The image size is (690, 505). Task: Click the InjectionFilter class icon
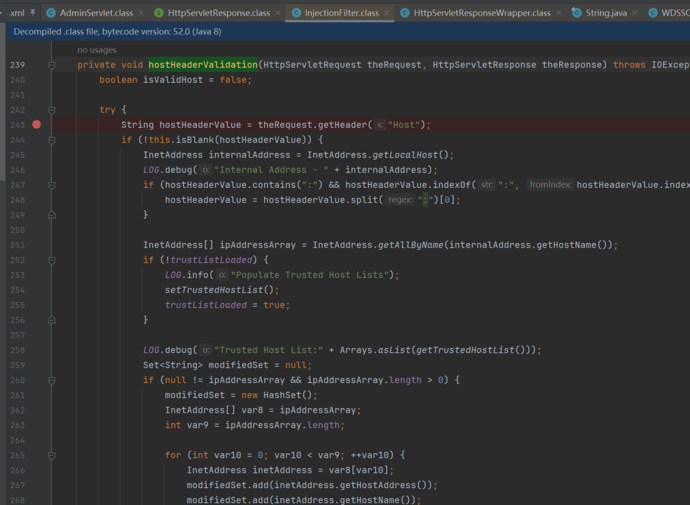[296, 13]
